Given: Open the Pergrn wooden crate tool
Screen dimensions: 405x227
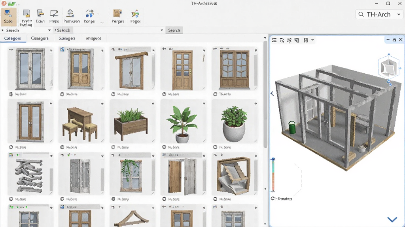Looking at the screenshot, I should coord(117,17).
